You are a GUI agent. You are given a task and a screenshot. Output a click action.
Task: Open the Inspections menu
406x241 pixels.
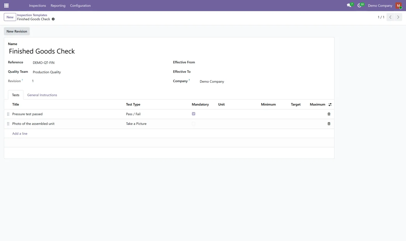tap(37, 5)
